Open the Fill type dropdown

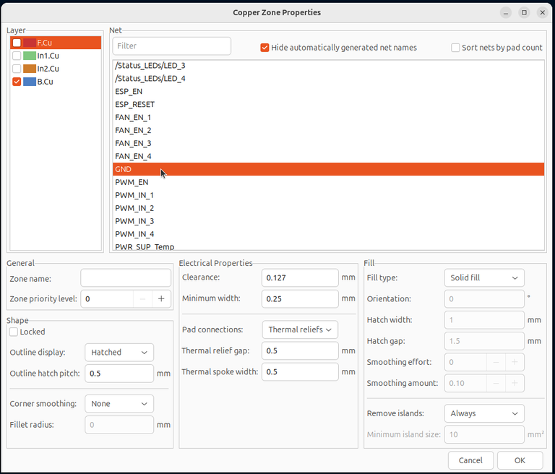tap(484, 278)
